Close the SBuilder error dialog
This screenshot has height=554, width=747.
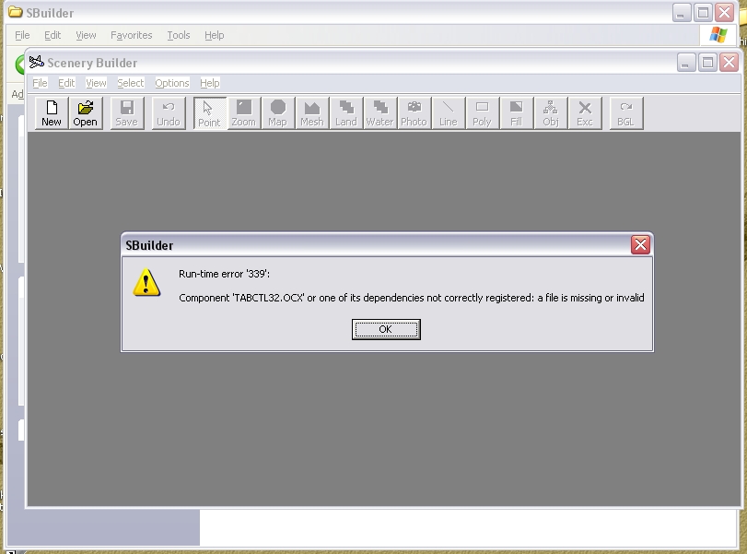[x=640, y=245]
